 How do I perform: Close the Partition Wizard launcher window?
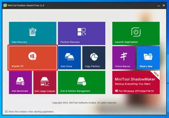(164, 5)
